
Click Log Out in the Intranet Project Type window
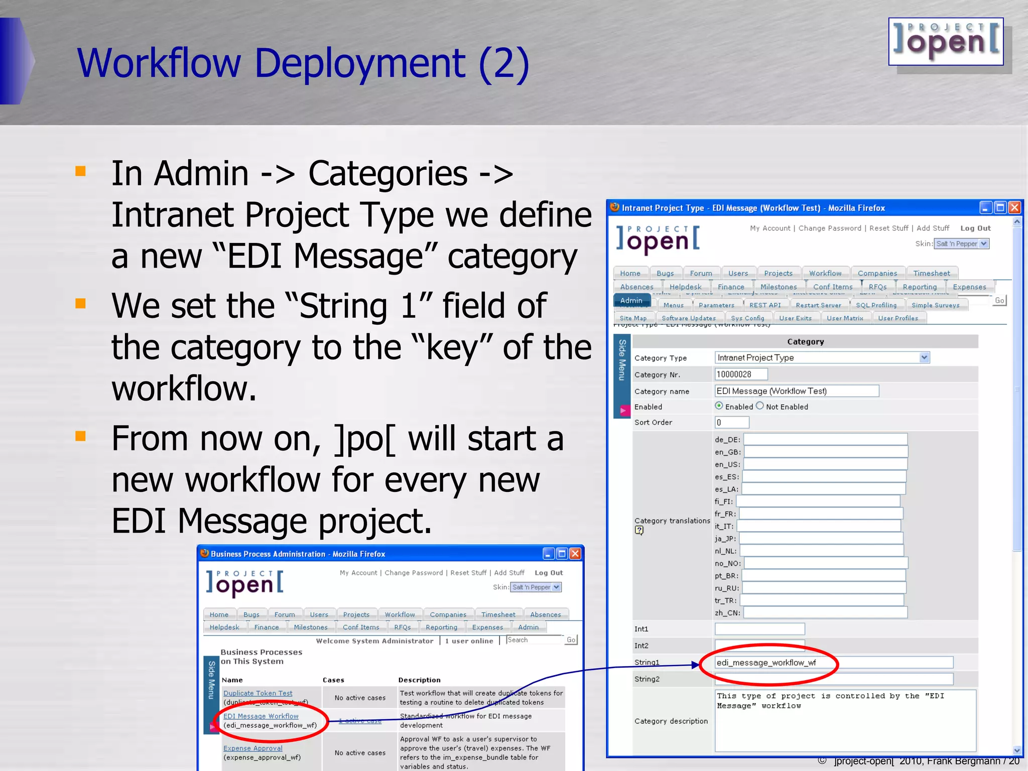coord(975,228)
